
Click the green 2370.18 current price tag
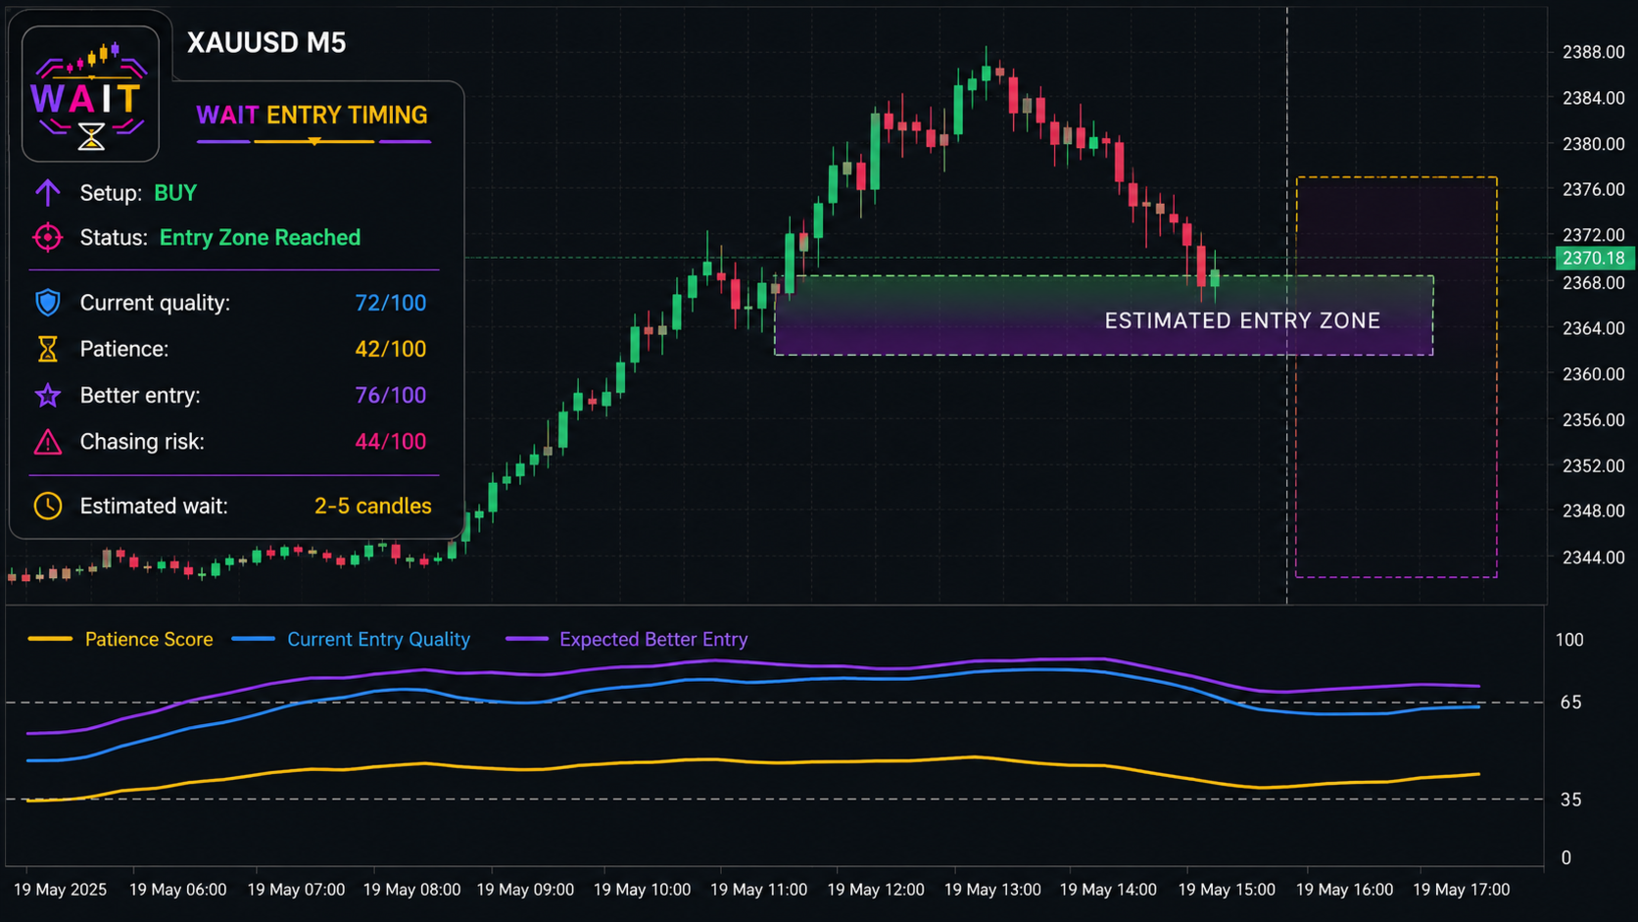(1594, 258)
